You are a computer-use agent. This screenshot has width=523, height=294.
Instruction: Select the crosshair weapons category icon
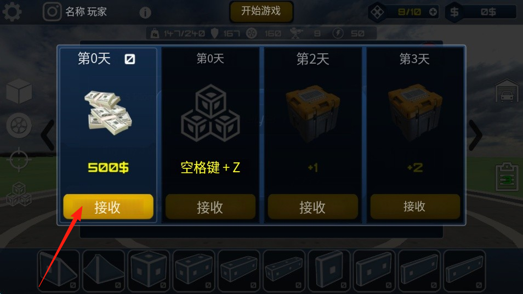pos(19,160)
